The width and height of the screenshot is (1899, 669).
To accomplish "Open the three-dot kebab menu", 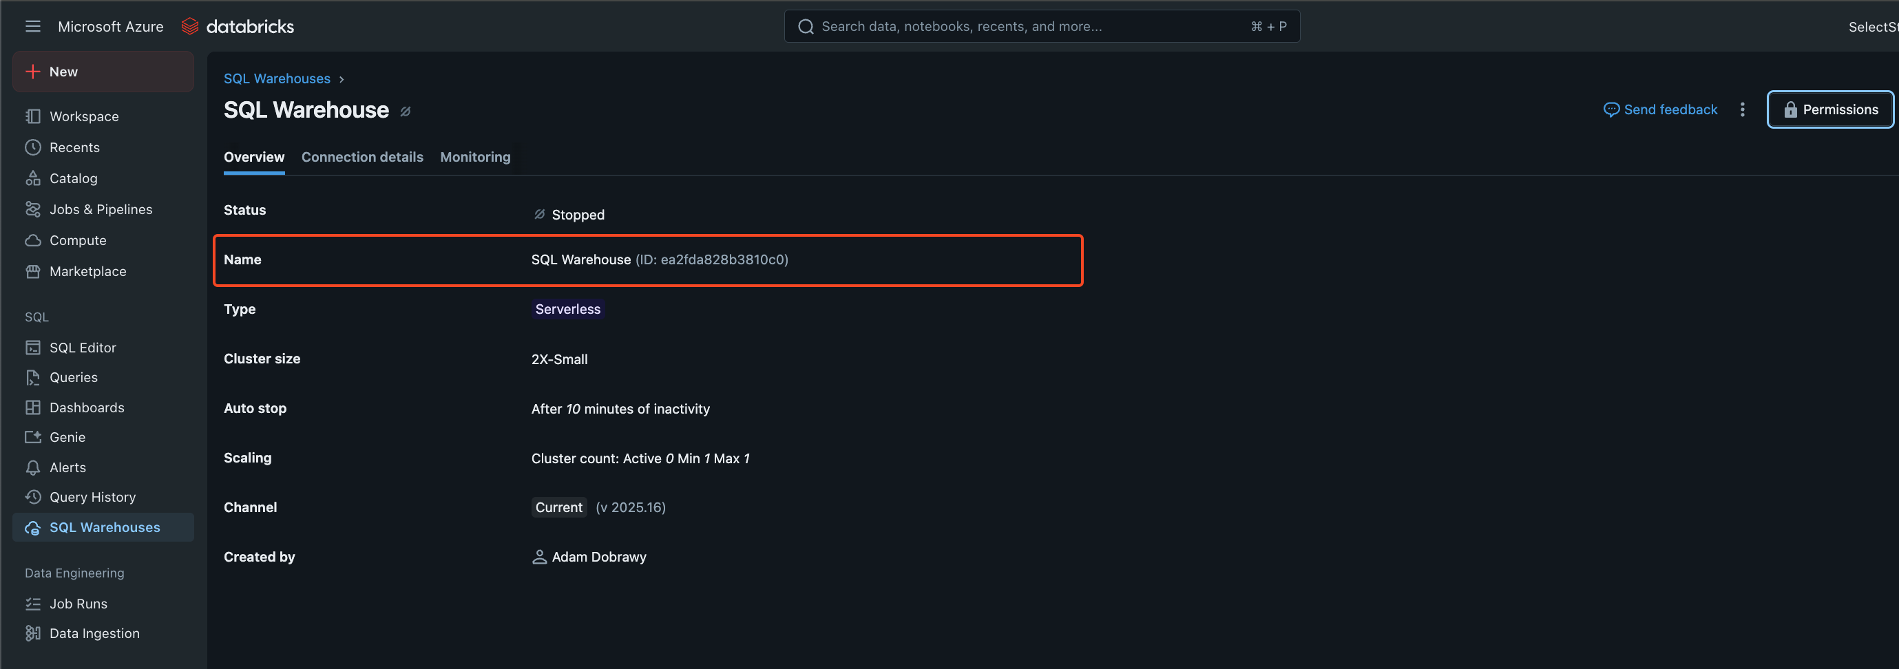I will pos(1742,110).
